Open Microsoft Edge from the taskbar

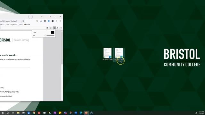click(81, 113)
